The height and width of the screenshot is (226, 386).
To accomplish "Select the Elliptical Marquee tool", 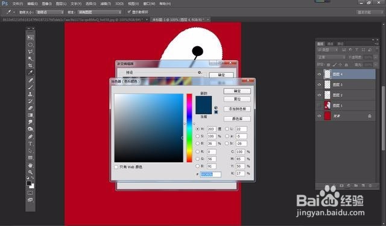I will tap(30, 44).
